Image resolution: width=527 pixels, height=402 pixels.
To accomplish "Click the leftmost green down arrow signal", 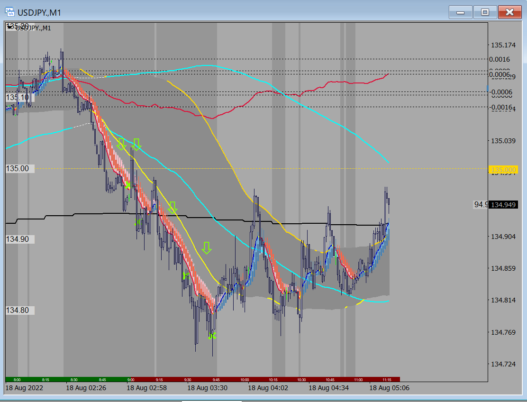I will [121, 144].
